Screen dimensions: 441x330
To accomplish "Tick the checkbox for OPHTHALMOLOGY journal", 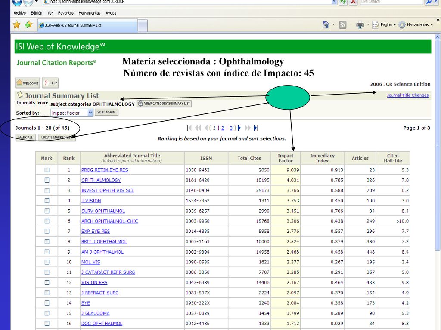I will click(47, 180).
